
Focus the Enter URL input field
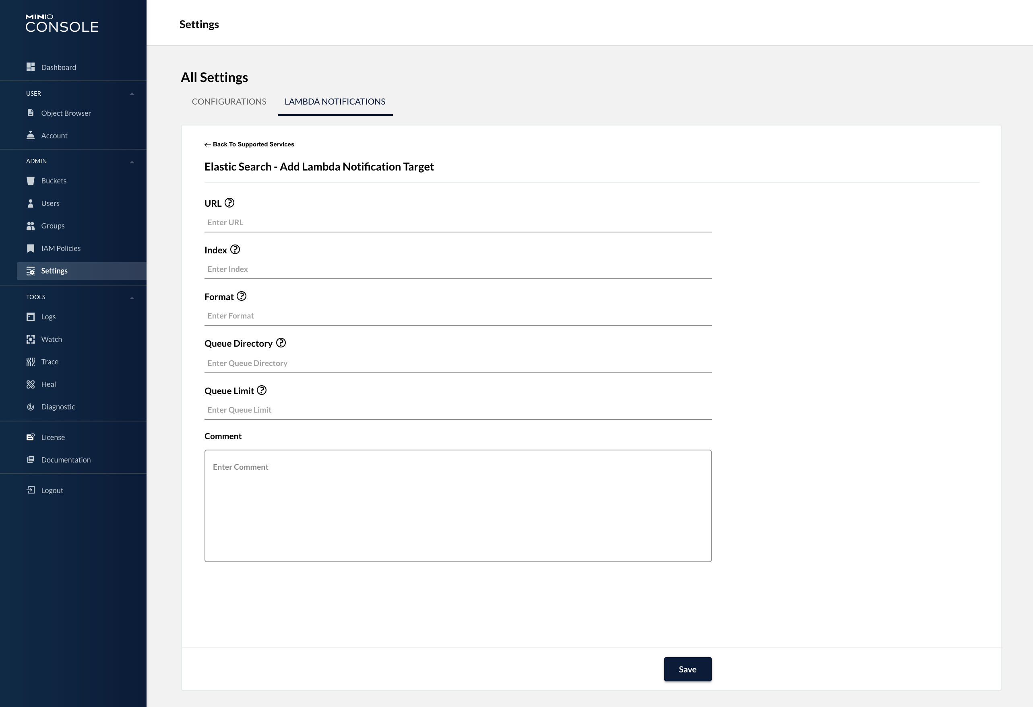pos(458,222)
